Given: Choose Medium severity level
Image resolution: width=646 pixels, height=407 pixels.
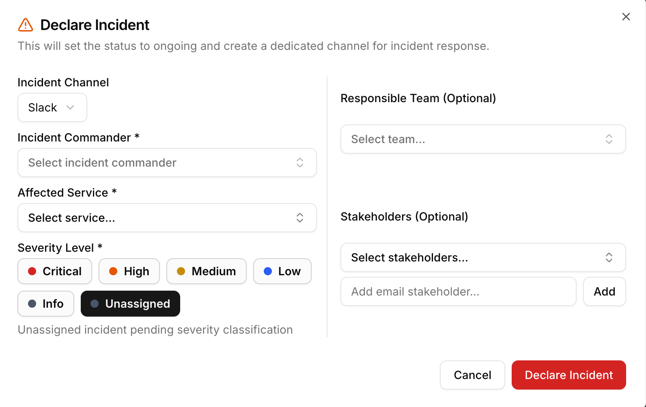Looking at the screenshot, I should click(x=206, y=271).
